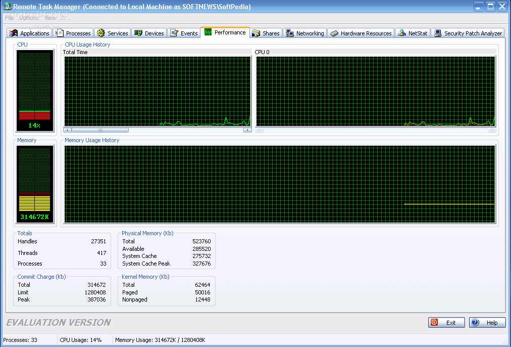Open the Devices chip icon
Image resolution: width=511 pixels, height=347 pixels.
click(138, 33)
